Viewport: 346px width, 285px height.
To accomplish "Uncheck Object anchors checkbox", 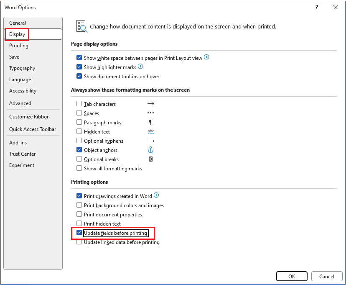I will pyautogui.click(x=79, y=150).
